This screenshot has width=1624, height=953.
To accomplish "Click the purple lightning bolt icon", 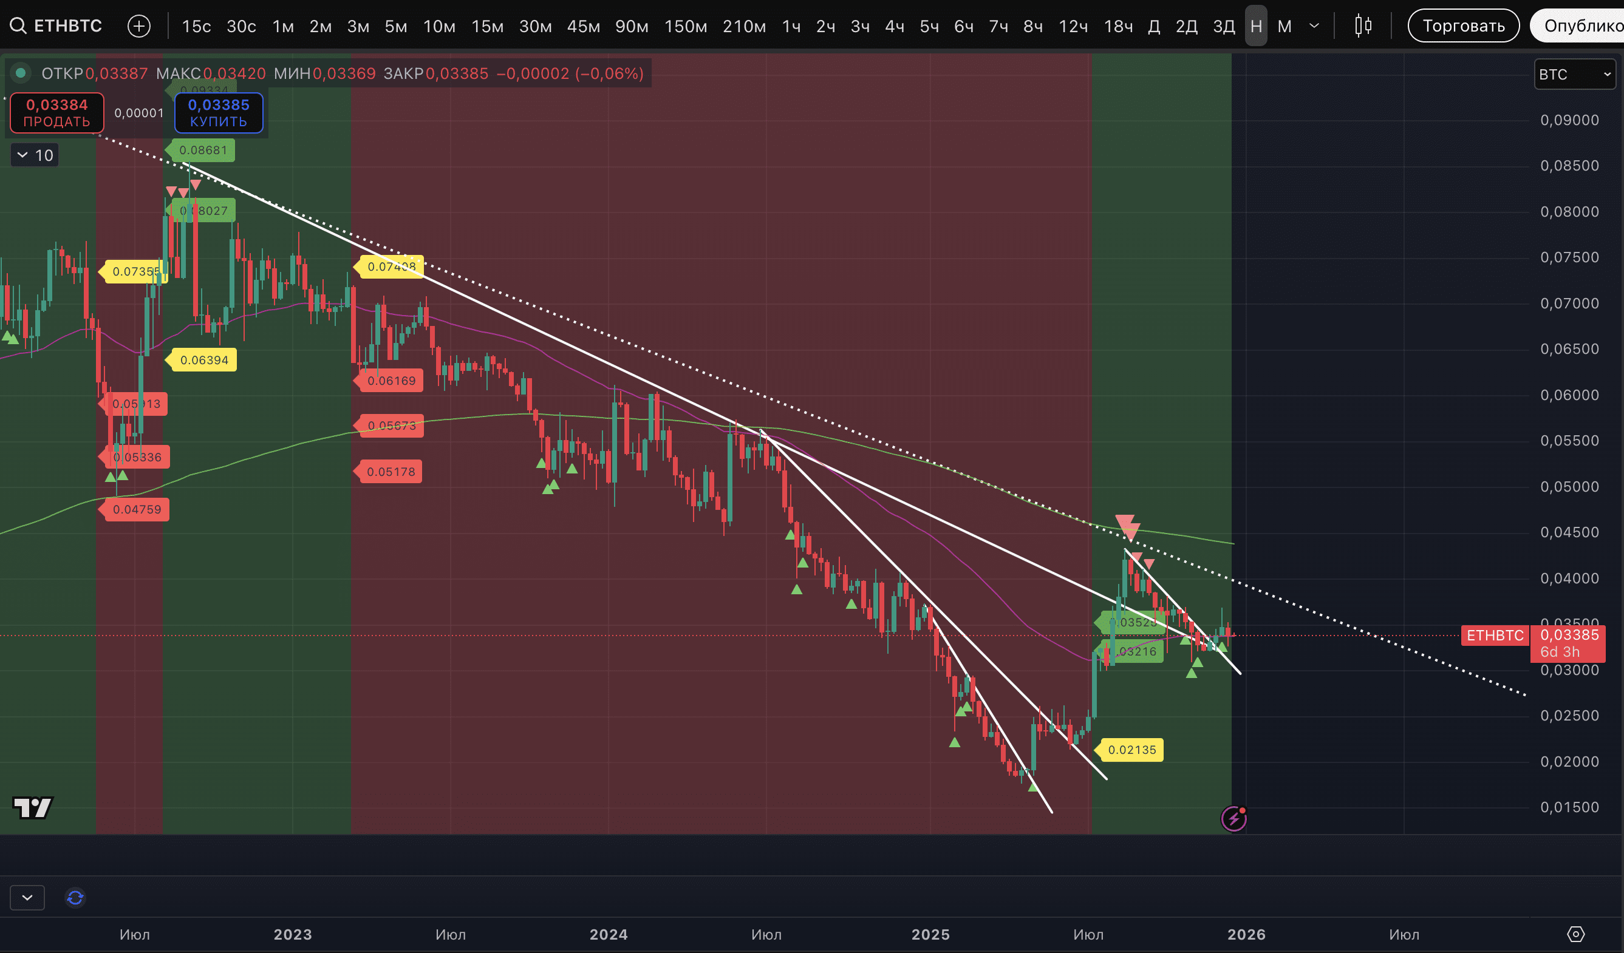I will (x=1233, y=818).
